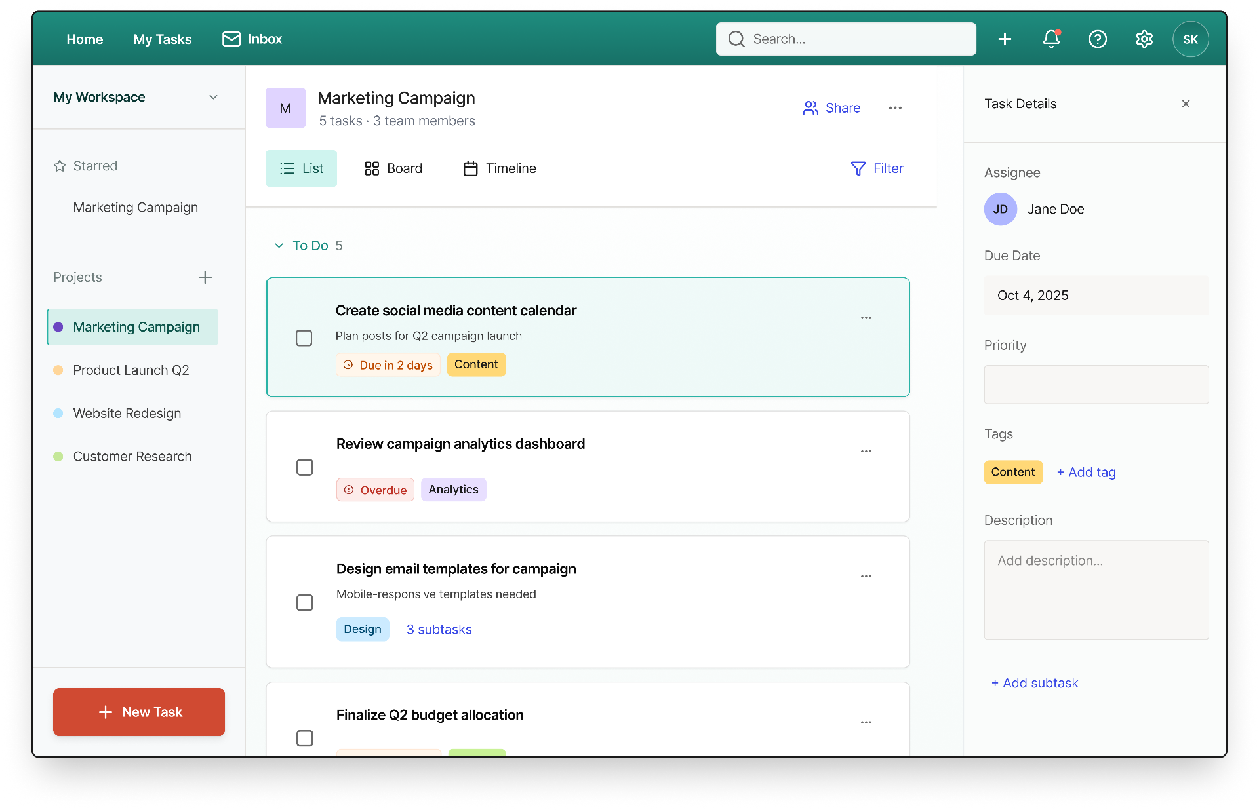Open the Due Date Oct 4, 2025 field

pyautogui.click(x=1096, y=296)
